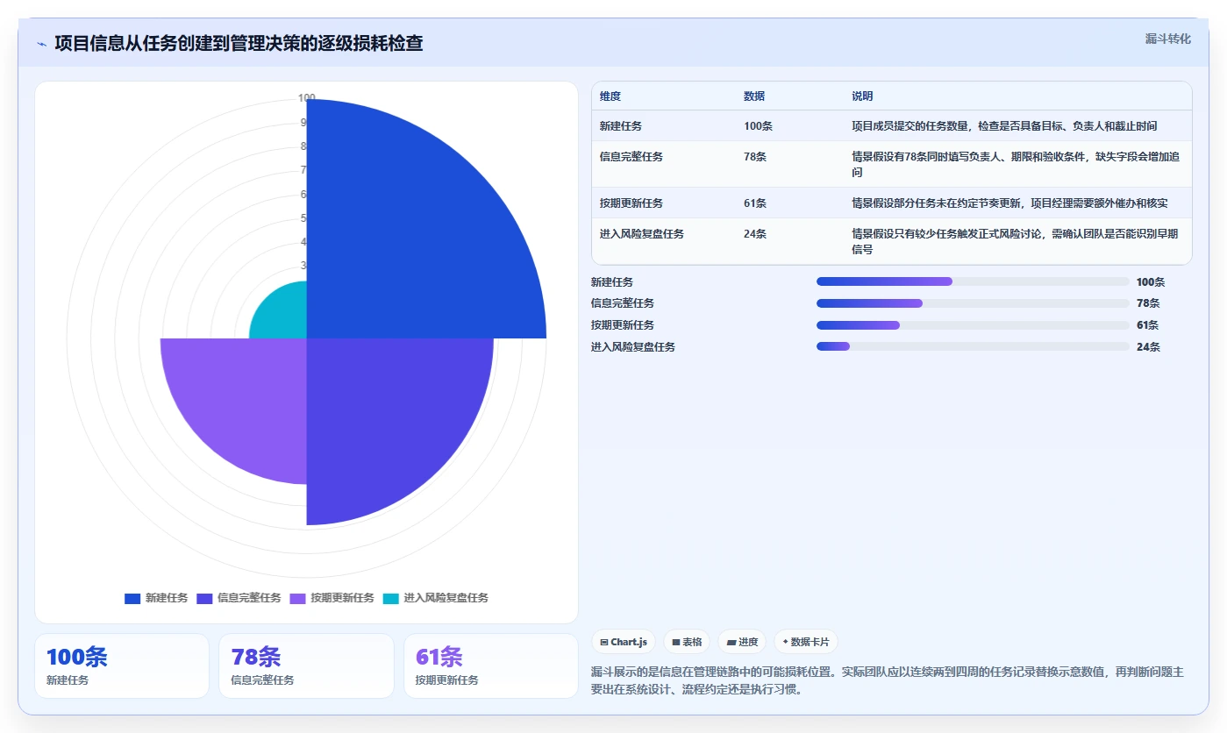Click the description starting 情景假设只有较少任务
Viewport: 1227px width, 733px height.
tap(1015, 242)
